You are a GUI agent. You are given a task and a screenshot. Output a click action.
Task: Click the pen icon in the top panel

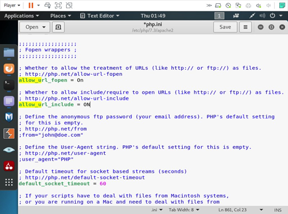[252, 16]
